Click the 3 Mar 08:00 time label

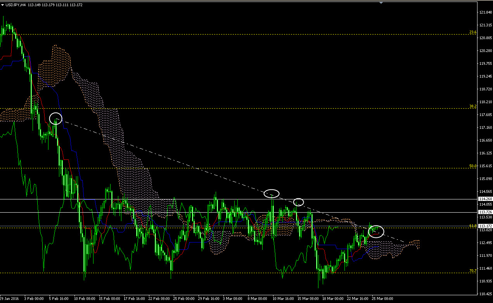click(233, 299)
